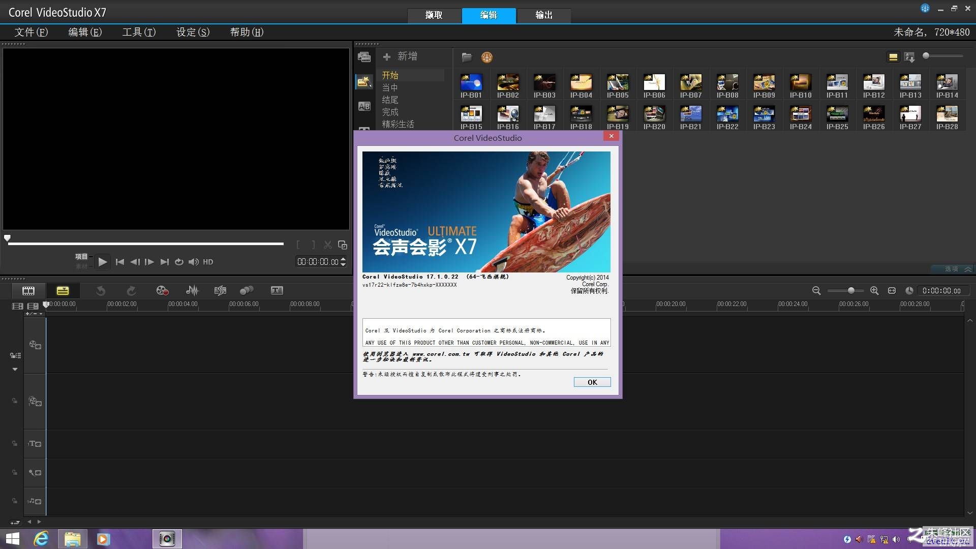Close the Corel VideoStudio about dialog
This screenshot has height=549, width=976.
[612, 136]
